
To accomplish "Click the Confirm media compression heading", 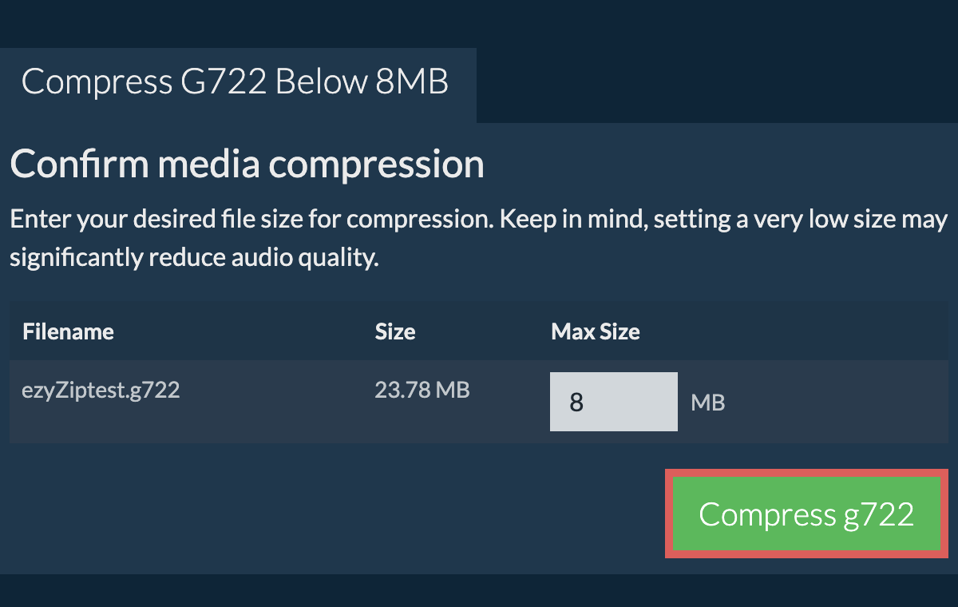I will (x=247, y=165).
